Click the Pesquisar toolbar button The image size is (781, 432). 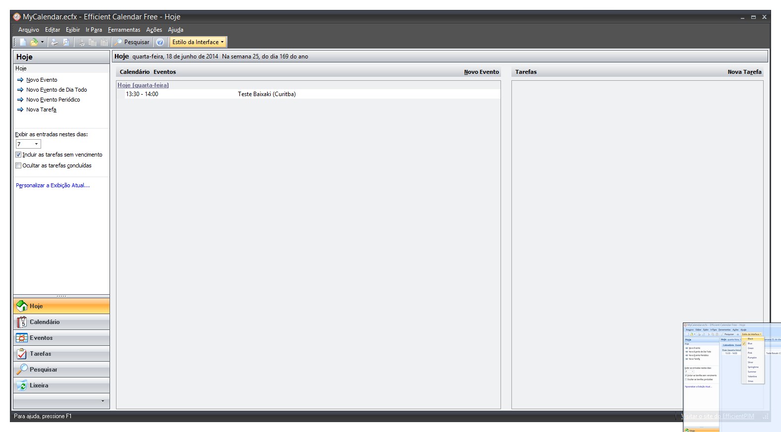pos(132,42)
